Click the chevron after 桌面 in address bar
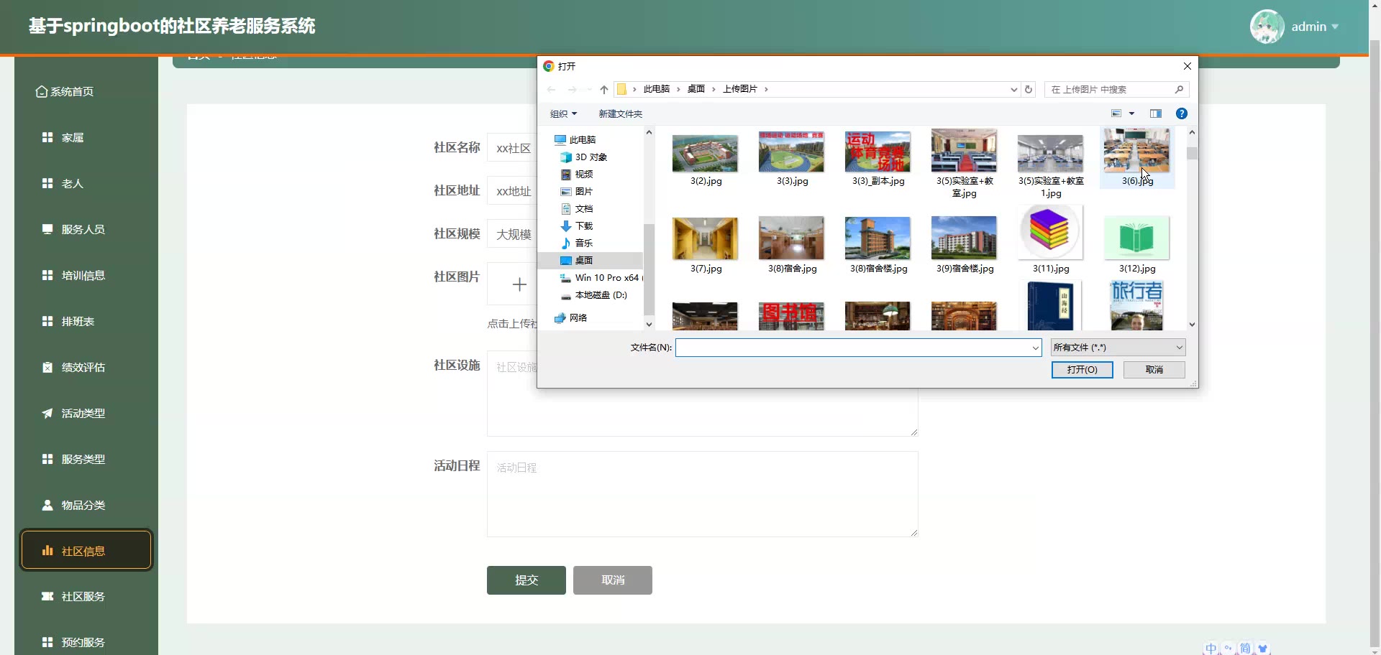 pyautogui.click(x=714, y=89)
